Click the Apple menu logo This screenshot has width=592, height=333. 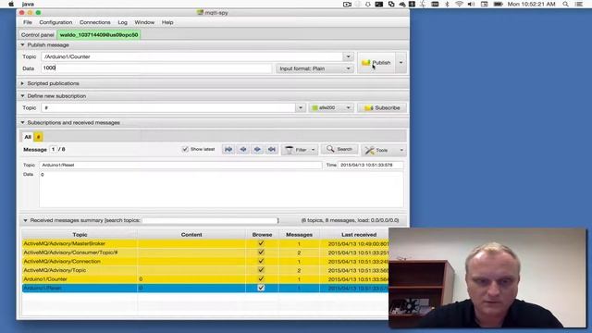[11, 4]
